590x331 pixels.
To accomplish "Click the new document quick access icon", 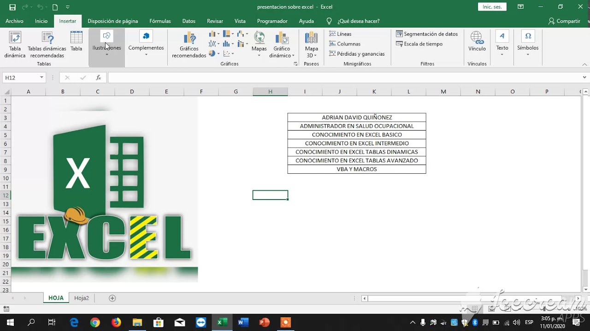I will (55, 7).
